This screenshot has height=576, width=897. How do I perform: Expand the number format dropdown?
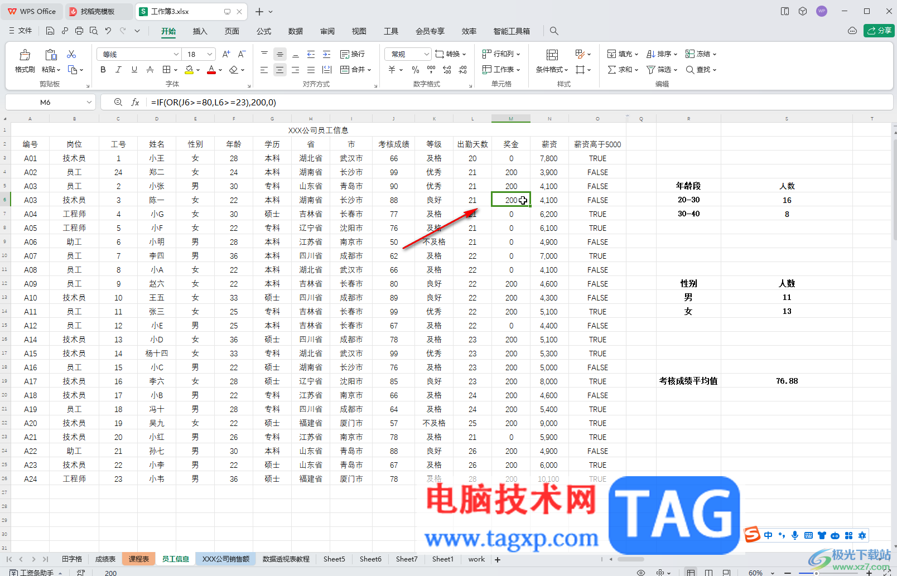(427, 54)
